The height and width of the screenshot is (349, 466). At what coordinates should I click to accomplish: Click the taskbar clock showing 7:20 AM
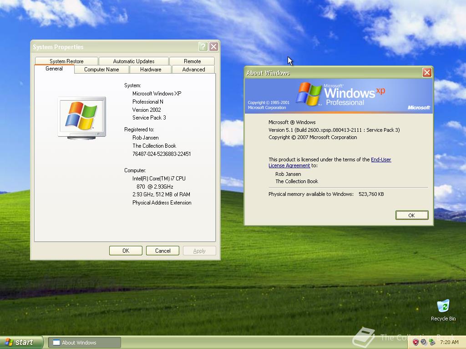coord(449,342)
